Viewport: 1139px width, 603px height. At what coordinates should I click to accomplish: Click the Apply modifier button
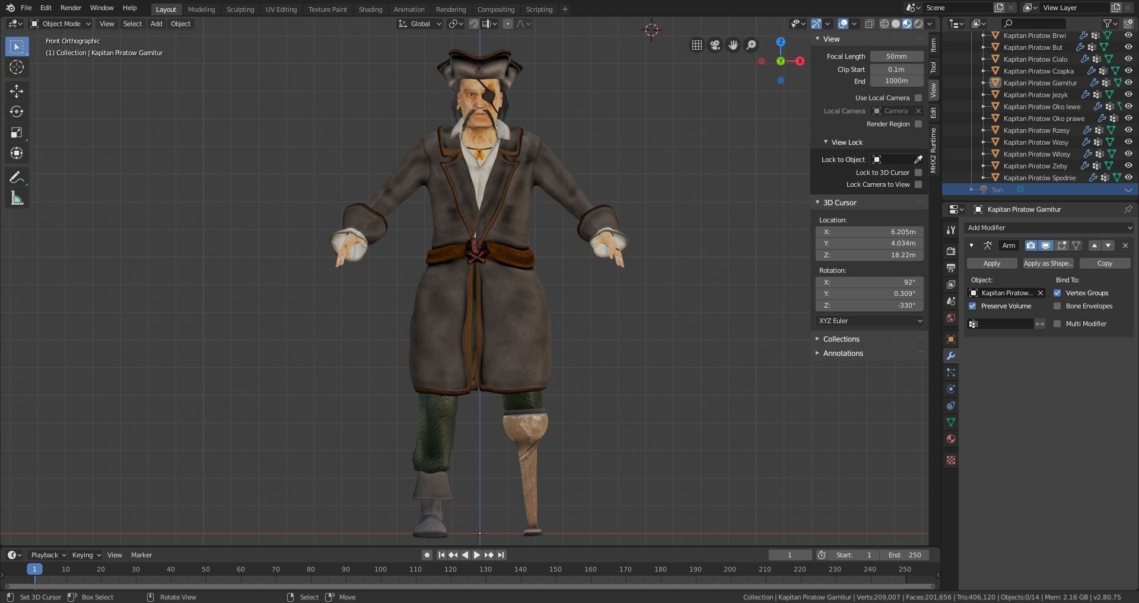[x=992, y=263]
